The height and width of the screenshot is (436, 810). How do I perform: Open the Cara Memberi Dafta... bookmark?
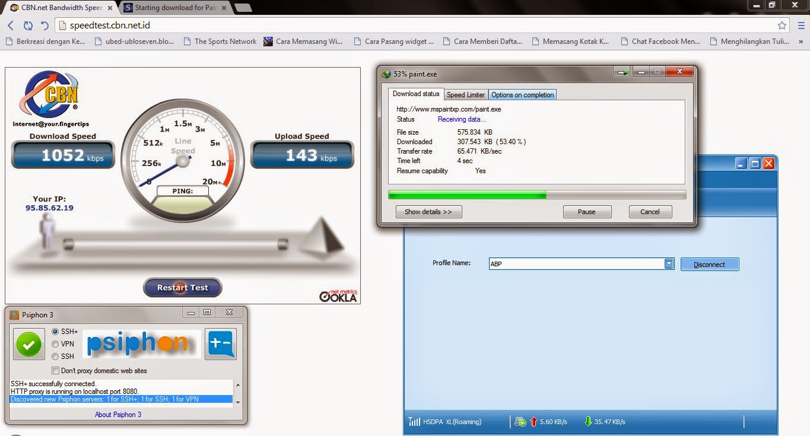(x=482, y=42)
